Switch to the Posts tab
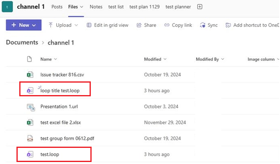Screen dimensions: 280x164 click(57, 7)
